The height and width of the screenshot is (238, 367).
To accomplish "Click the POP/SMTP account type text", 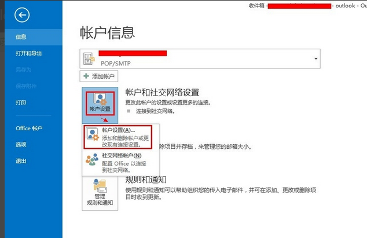I will (116, 63).
